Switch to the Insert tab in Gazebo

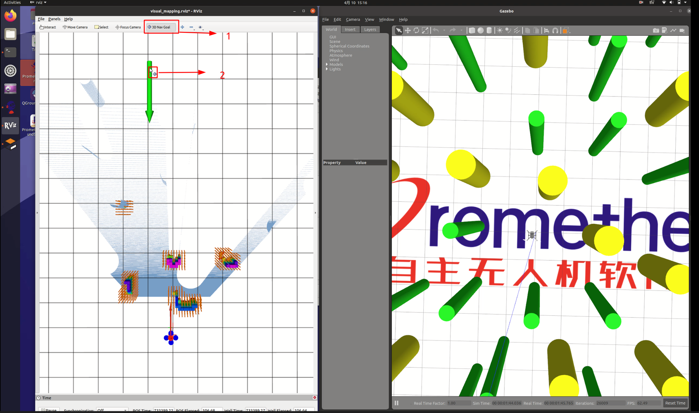pos(350,29)
